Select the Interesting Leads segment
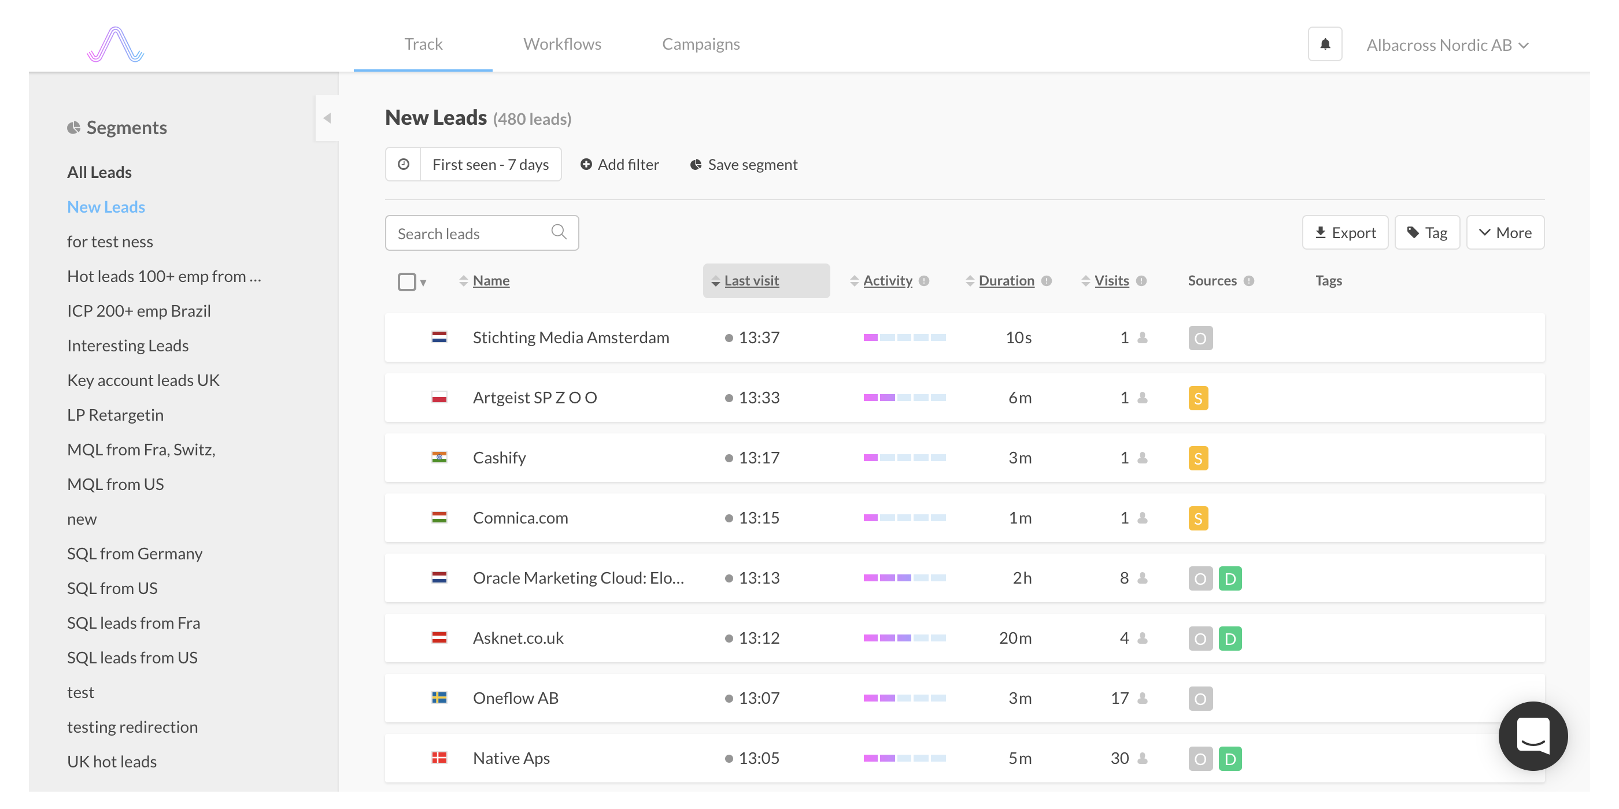Screen dimensions: 1619x809 [128, 346]
